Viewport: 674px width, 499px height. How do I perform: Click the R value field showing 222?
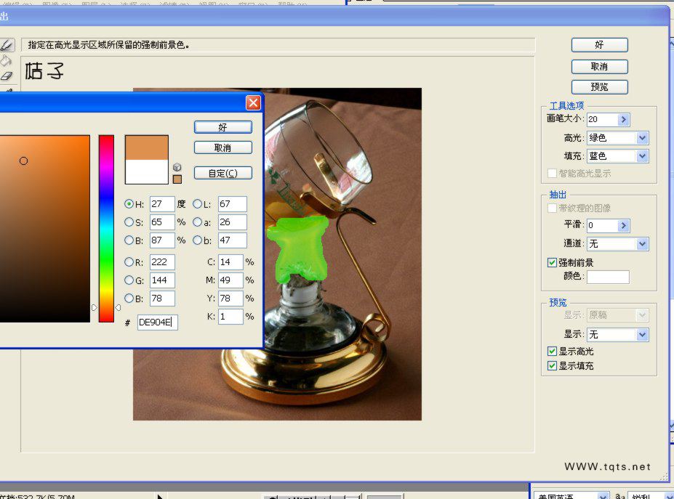click(x=162, y=262)
